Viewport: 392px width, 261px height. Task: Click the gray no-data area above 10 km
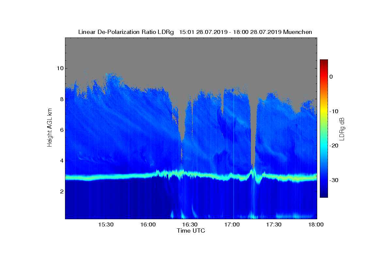[x=191, y=52]
